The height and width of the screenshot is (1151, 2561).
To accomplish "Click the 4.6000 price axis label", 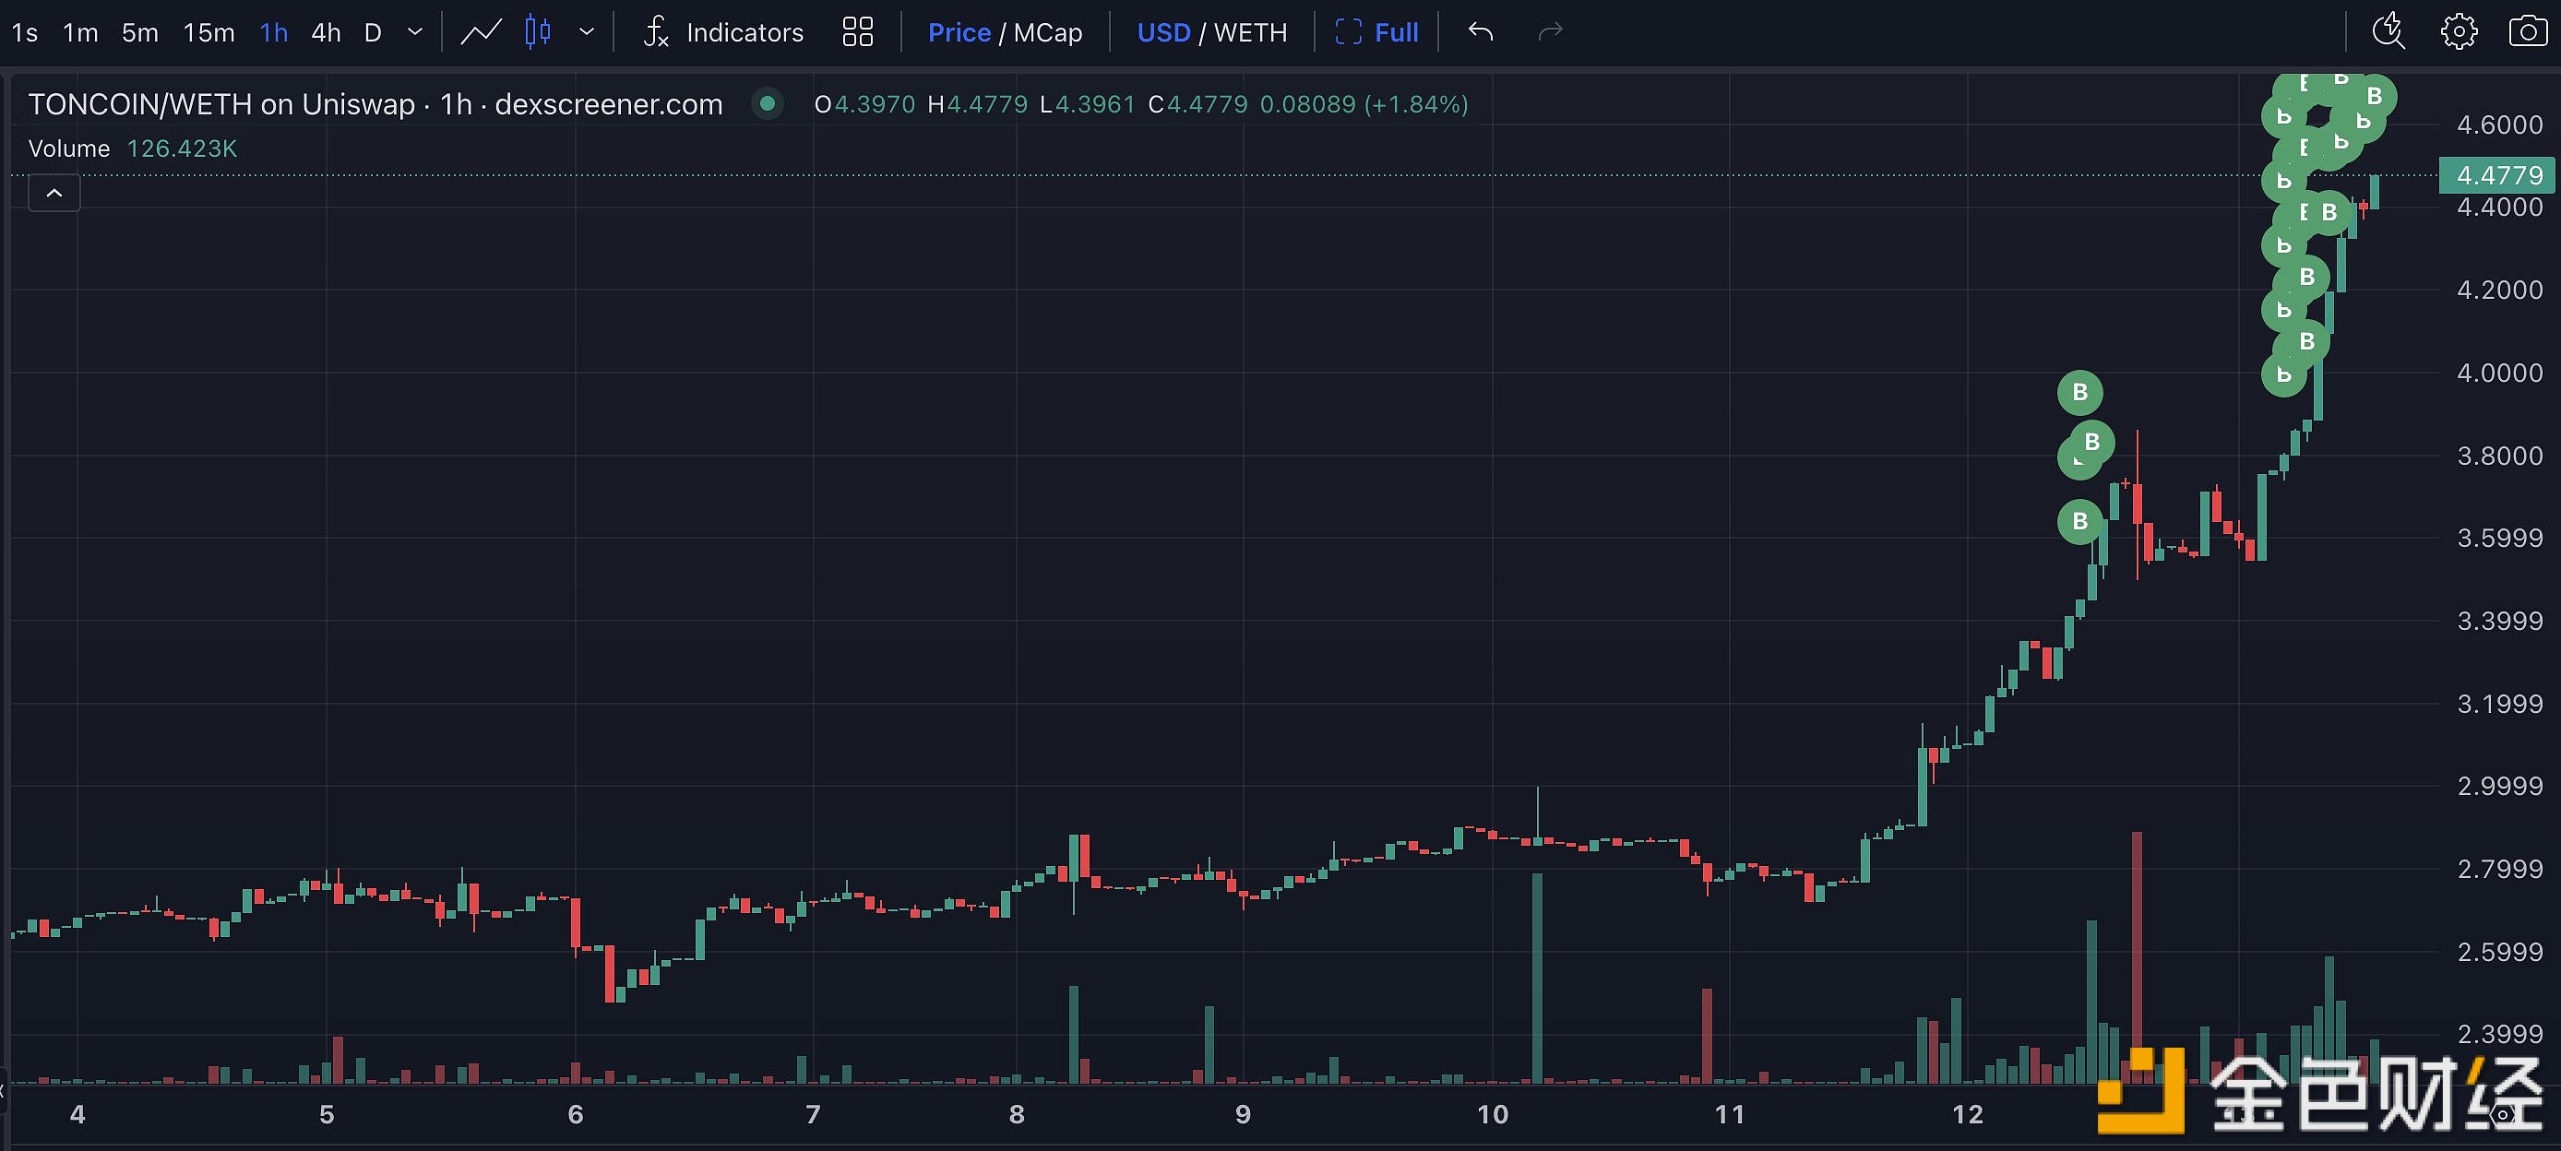I will (2499, 125).
